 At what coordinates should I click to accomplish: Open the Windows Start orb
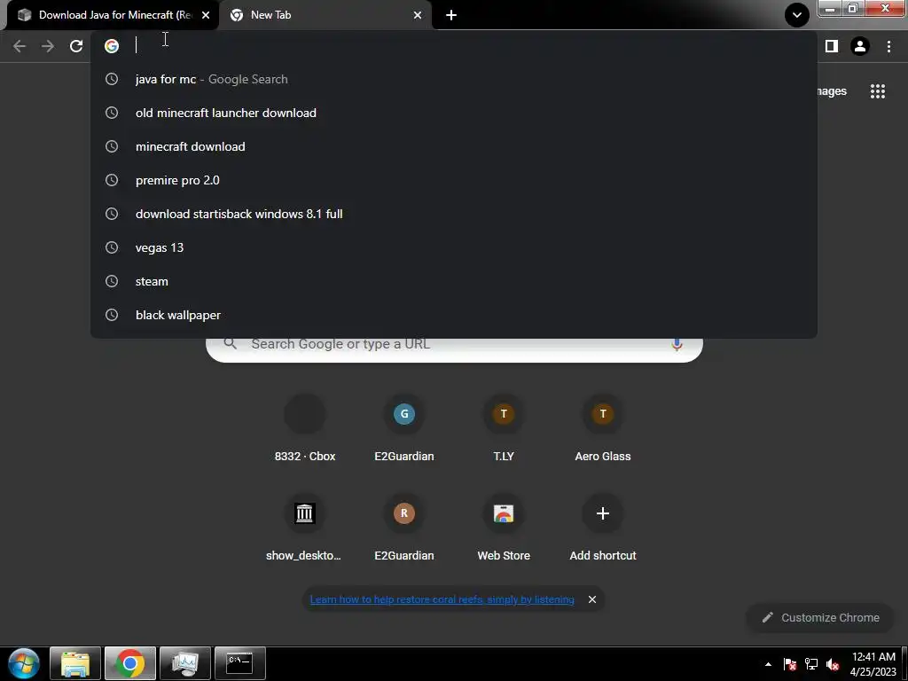point(24,663)
